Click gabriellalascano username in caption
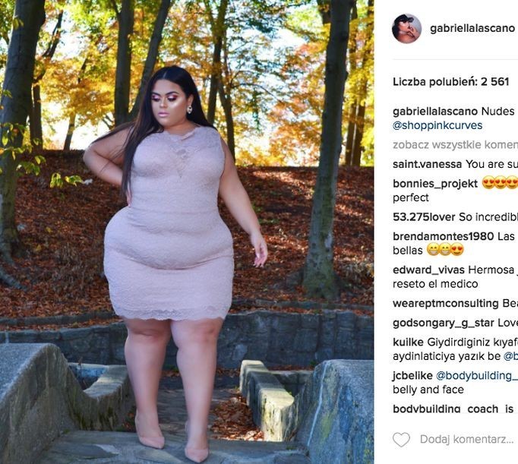This screenshot has width=518, height=464. pyautogui.click(x=435, y=112)
